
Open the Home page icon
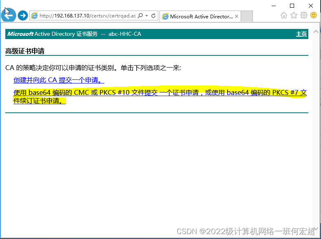click(x=284, y=15)
